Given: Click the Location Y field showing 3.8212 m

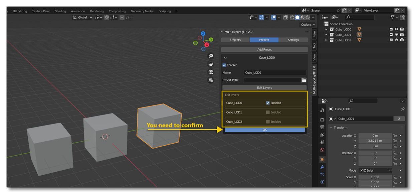Looking at the screenshot, I should [x=375, y=141].
